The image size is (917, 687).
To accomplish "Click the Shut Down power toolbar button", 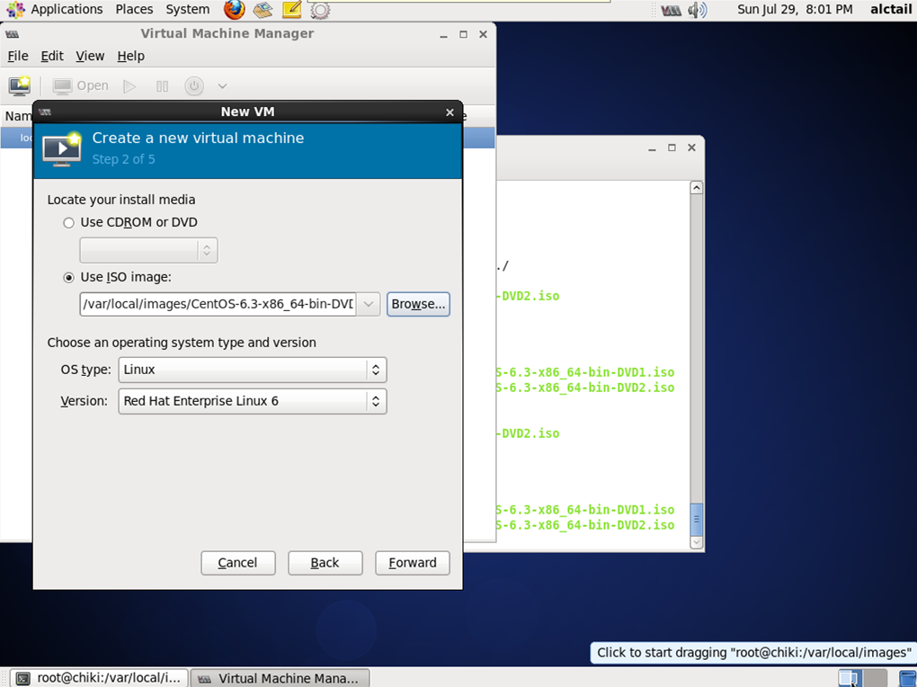I will coord(194,86).
